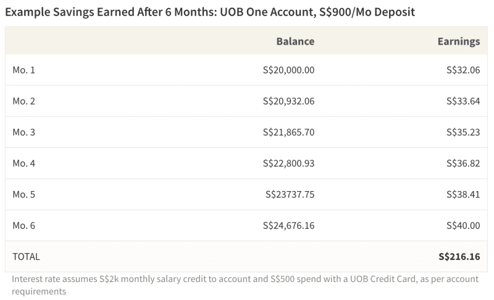Click the S$23737.75 balance value

290,194
